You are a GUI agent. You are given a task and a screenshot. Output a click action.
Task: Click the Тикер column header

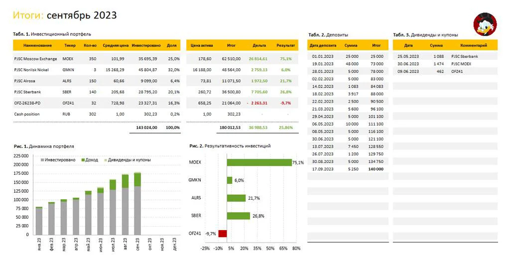tap(70, 45)
